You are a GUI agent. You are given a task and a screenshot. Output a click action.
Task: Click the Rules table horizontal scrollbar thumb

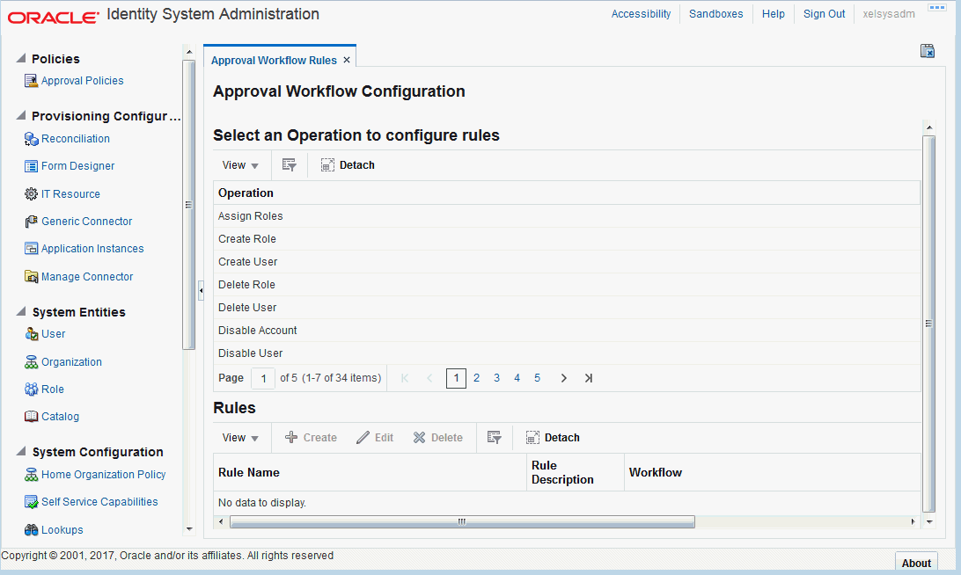(x=462, y=521)
